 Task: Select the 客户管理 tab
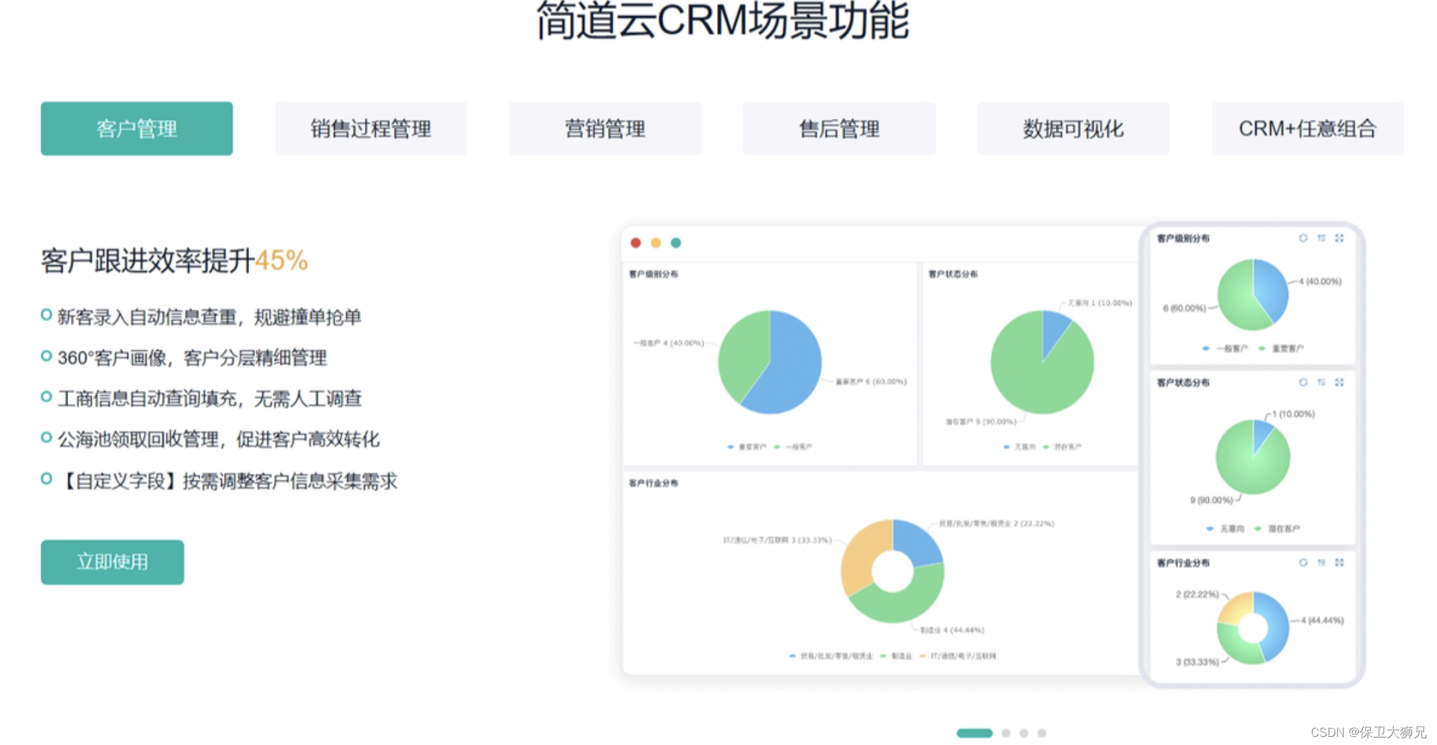[x=136, y=129]
